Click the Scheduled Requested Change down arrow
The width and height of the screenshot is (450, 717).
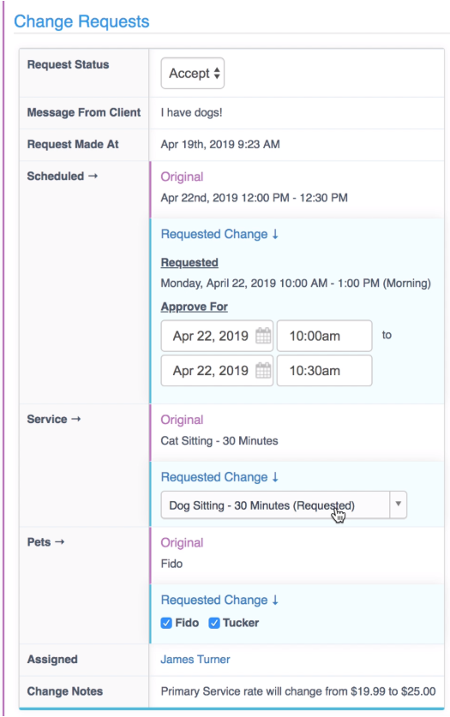pos(275,234)
